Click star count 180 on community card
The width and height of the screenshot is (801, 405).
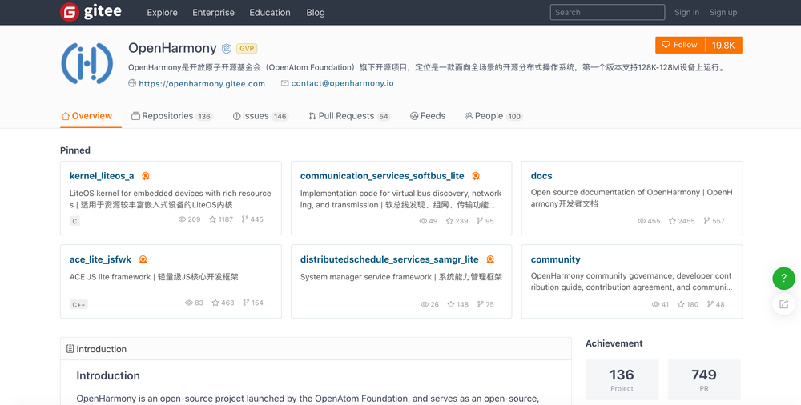(687, 304)
